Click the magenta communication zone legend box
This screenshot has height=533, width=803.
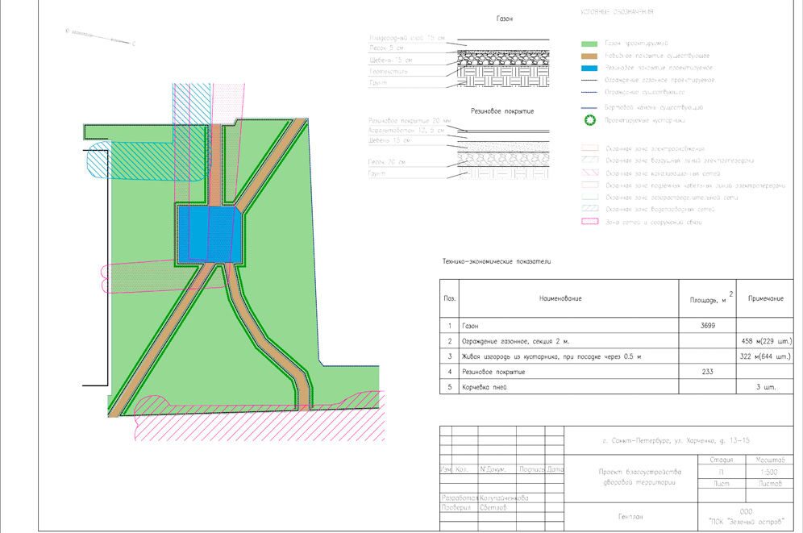click(589, 222)
